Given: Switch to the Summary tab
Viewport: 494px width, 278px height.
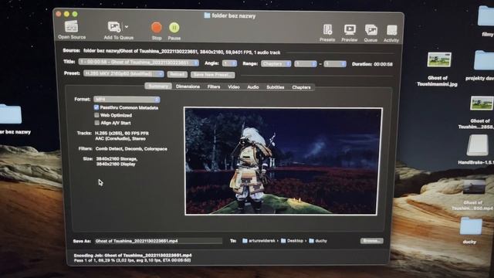Looking at the screenshot, I should click(x=158, y=86).
